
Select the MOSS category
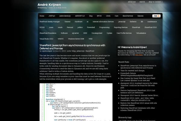coord(42,27)
